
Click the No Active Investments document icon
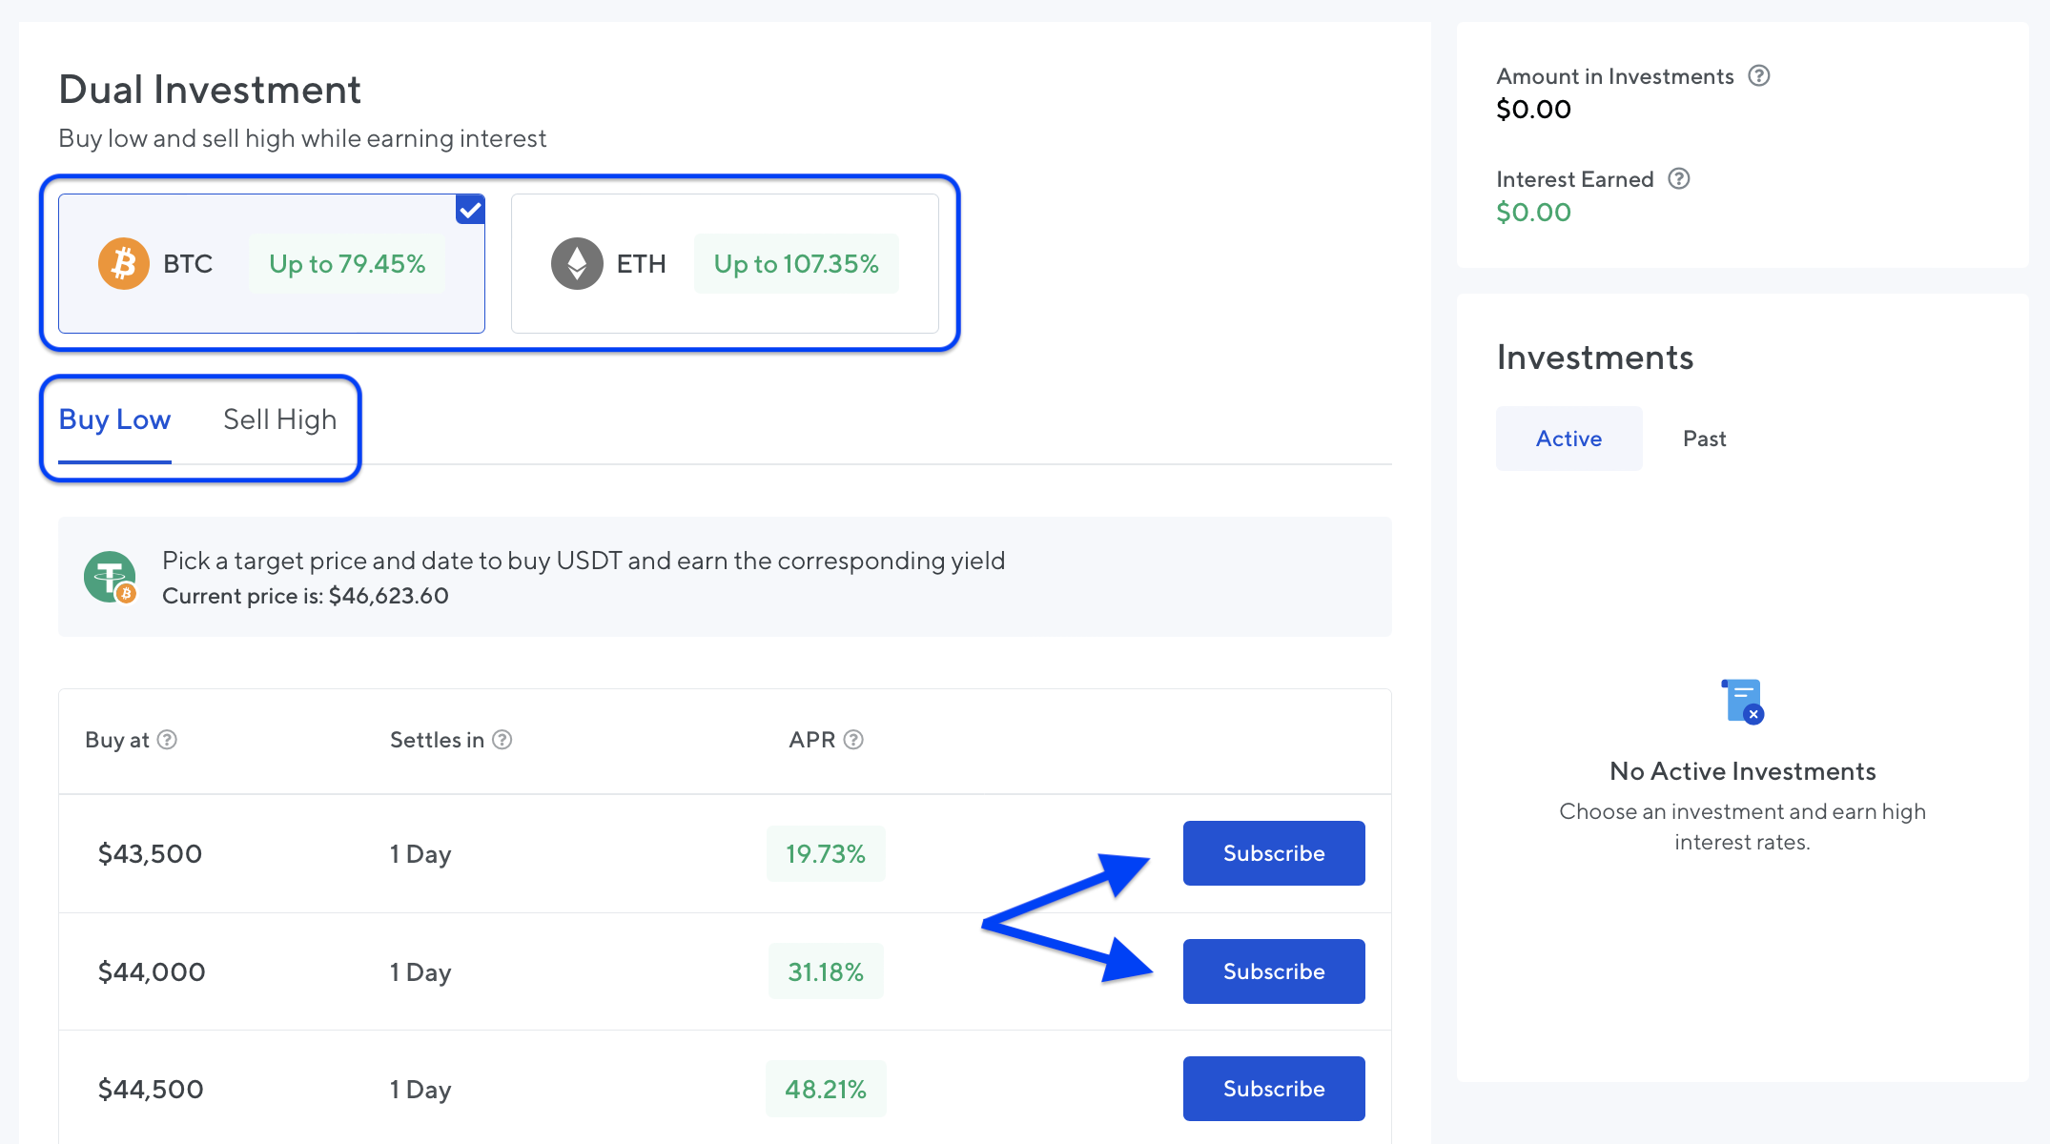point(1741,701)
